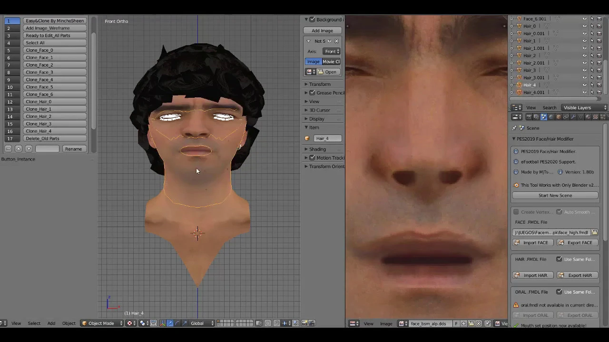Click the OpenGL render image camera icon
This screenshot has width=609, height=342.
(x=304, y=323)
